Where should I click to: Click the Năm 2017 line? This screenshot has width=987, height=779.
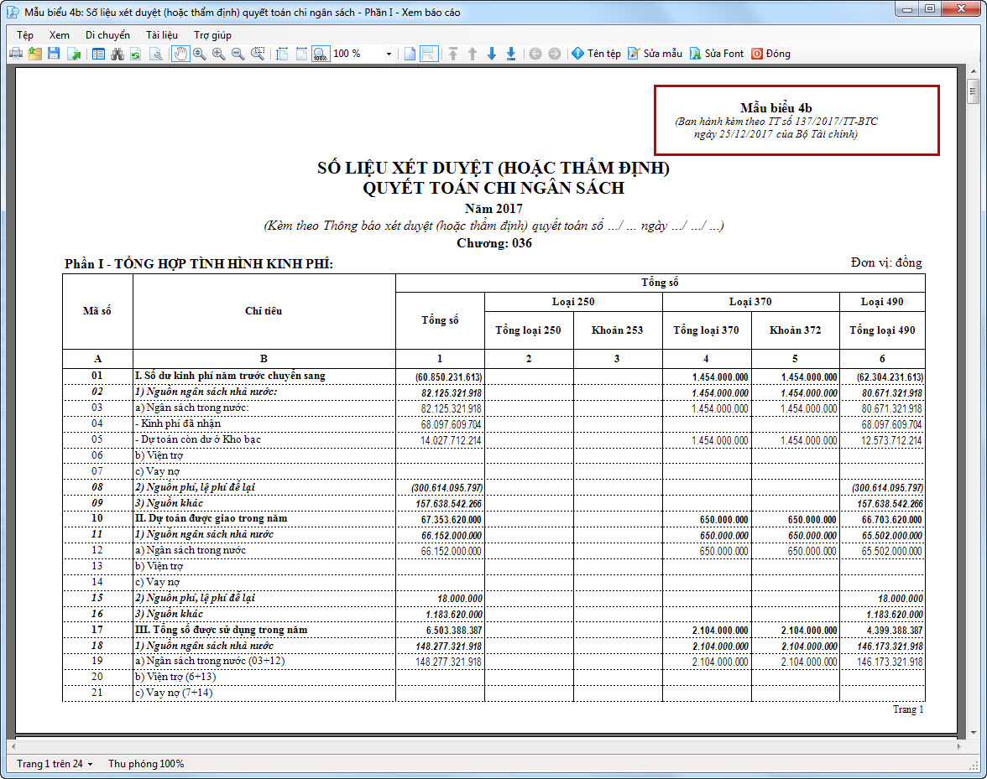pos(494,209)
